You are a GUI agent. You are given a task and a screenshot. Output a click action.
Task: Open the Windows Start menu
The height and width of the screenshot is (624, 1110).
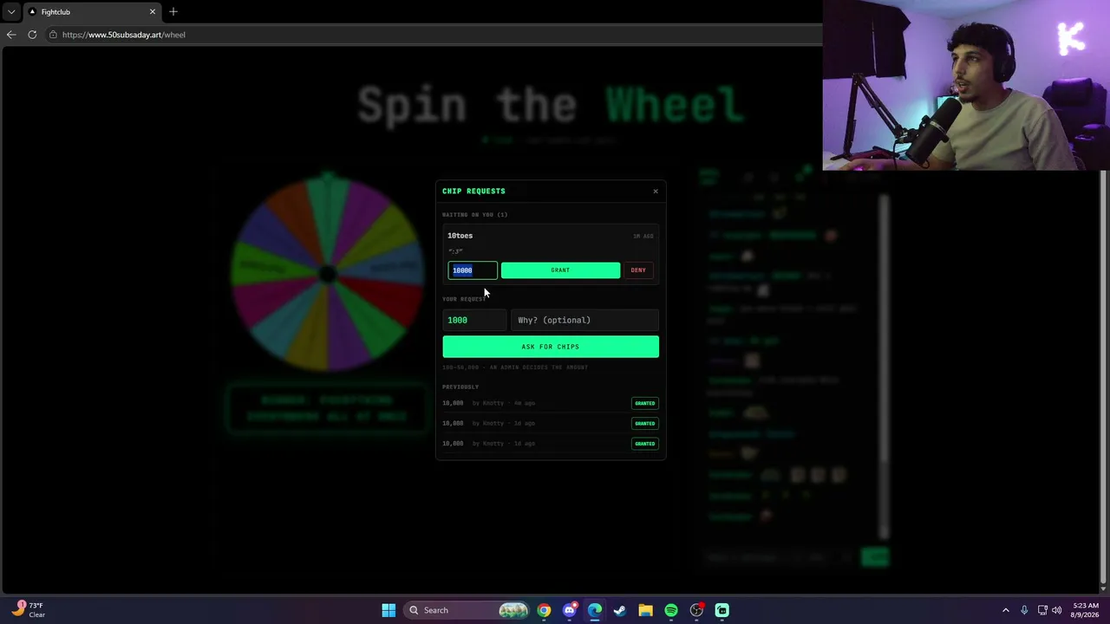pyautogui.click(x=388, y=610)
